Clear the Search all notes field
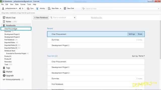The image size is (161, 90). tap(159, 8)
